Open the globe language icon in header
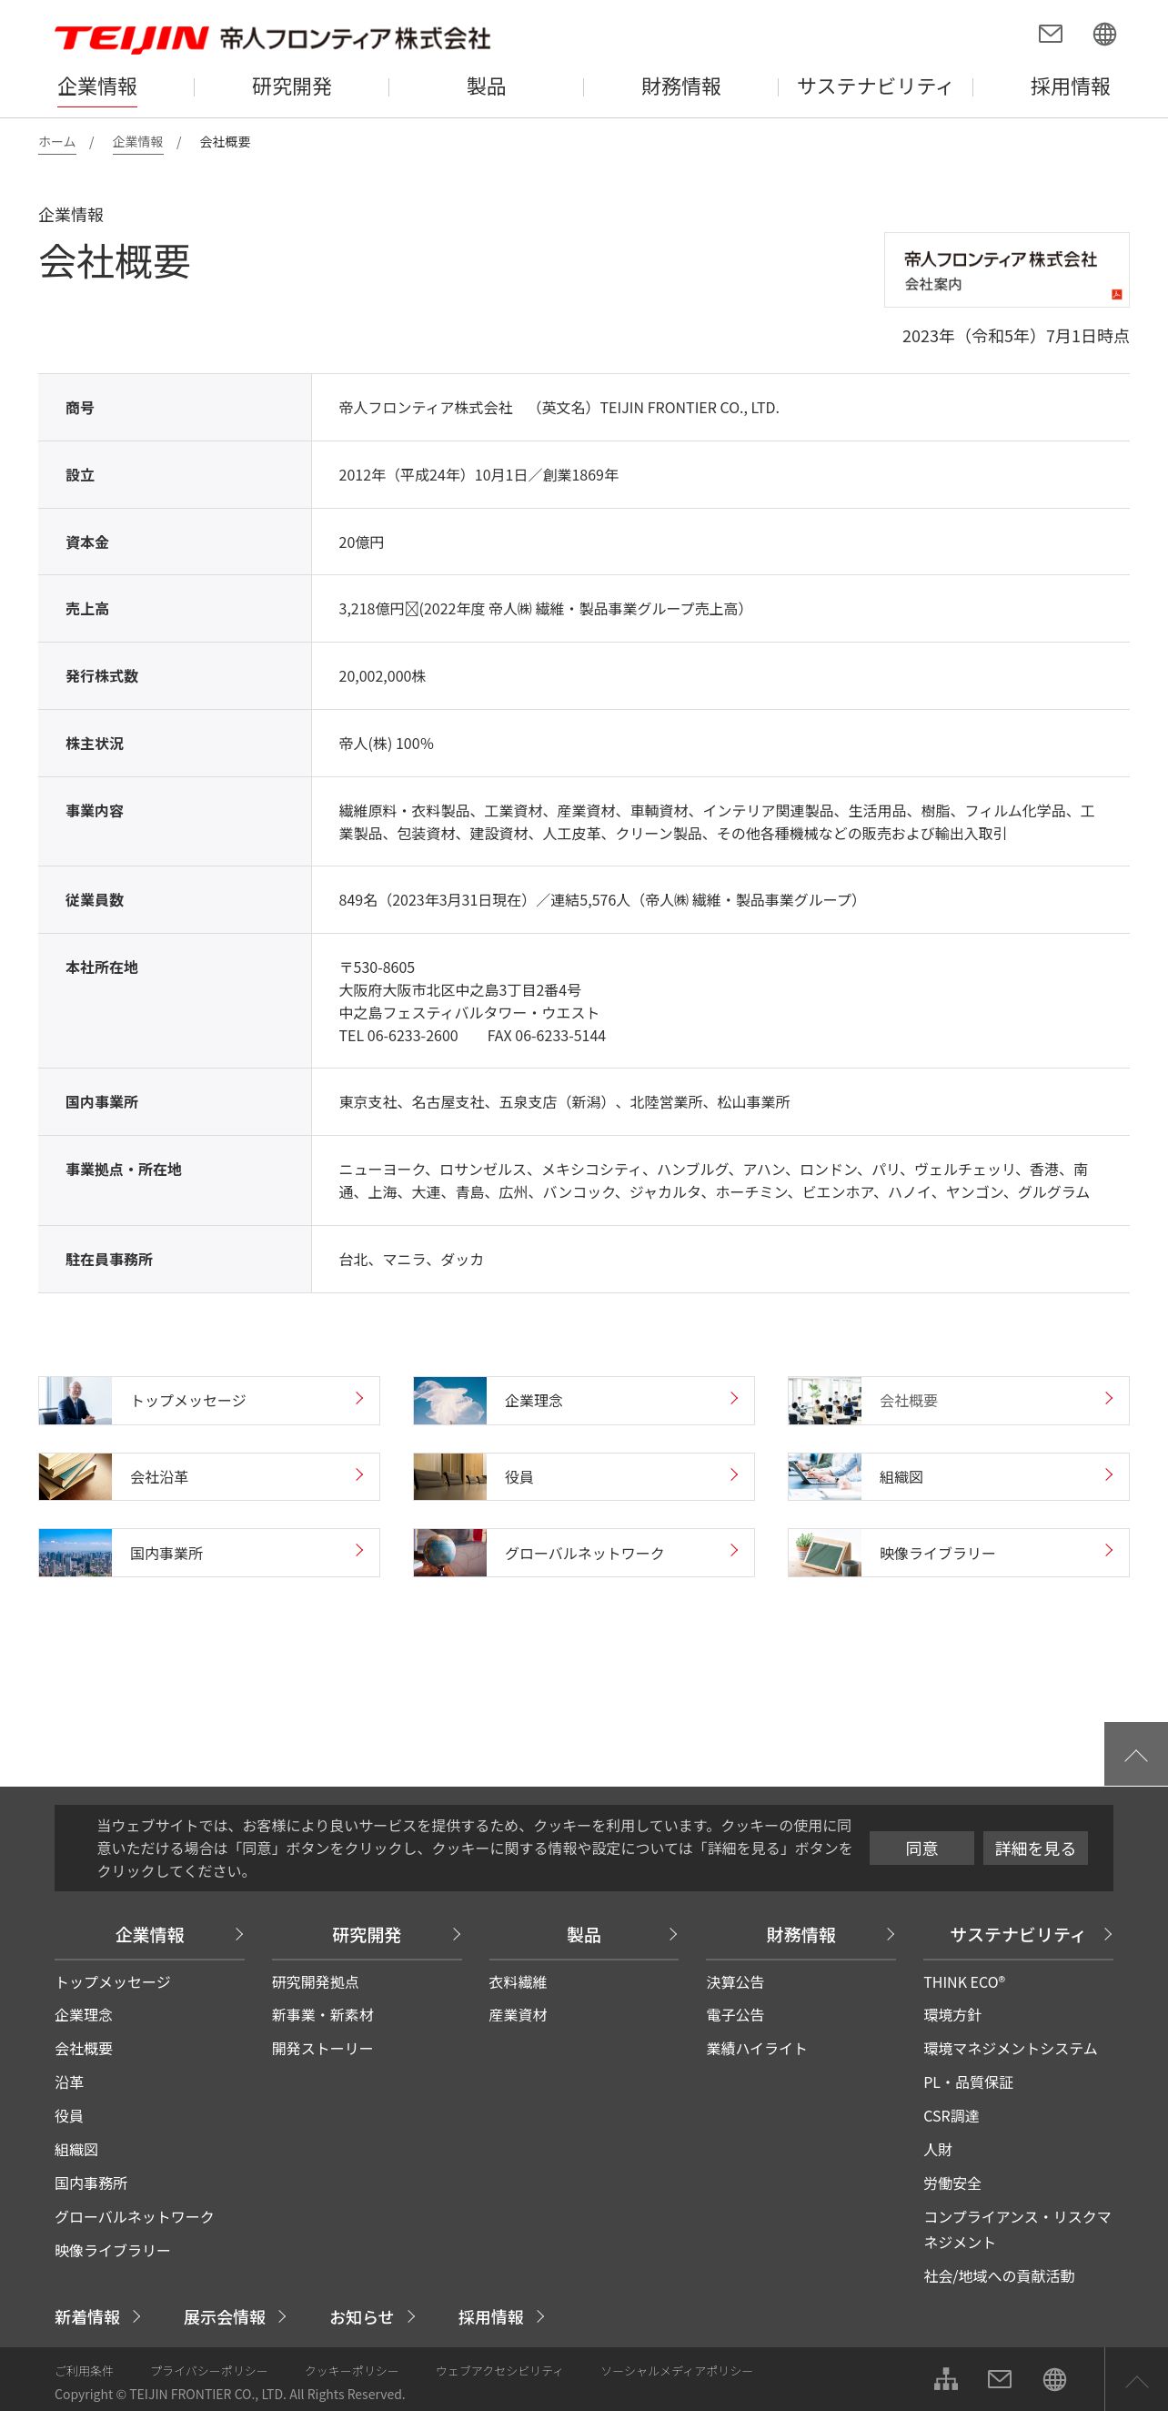The image size is (1168, 2411). click(x=1104, y=34)
